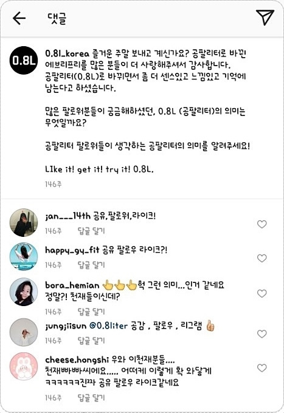View jan___14th's profile avatar
284x413 pixels.
(x=24, y=222)
